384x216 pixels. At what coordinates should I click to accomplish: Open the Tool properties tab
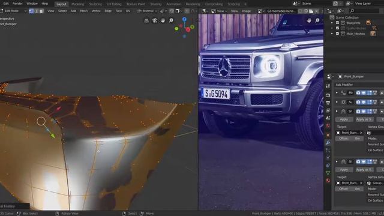pos(328,86)
